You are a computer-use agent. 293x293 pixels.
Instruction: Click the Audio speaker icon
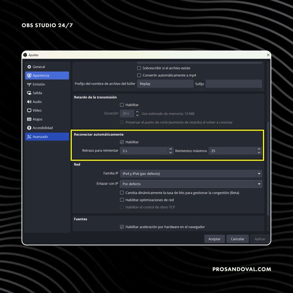tap(29, 102)
